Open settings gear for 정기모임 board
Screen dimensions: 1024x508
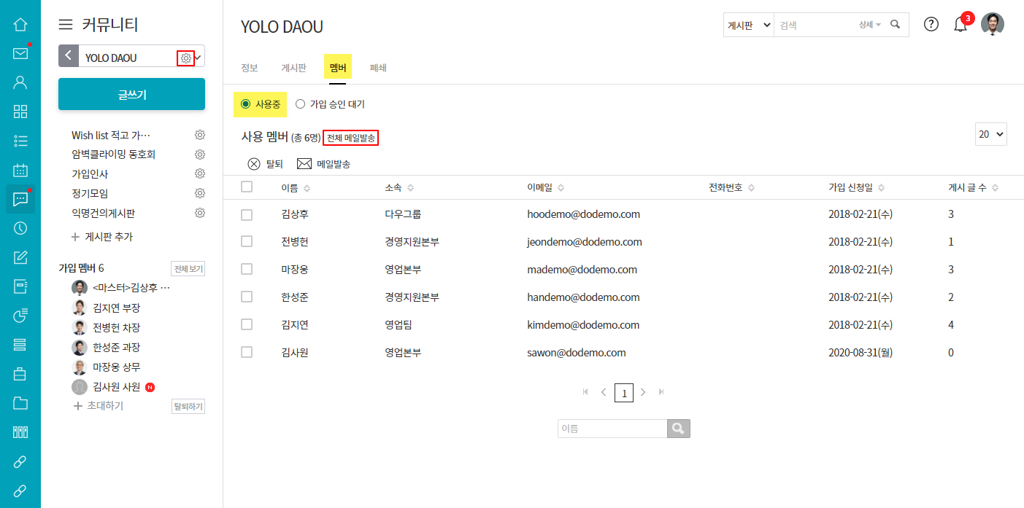pyautogui.click(x=199, y=193)
